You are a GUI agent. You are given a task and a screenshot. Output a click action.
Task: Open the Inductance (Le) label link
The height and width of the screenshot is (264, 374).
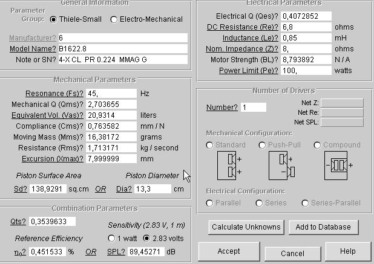pyautogui.click(x=251, y=38)
